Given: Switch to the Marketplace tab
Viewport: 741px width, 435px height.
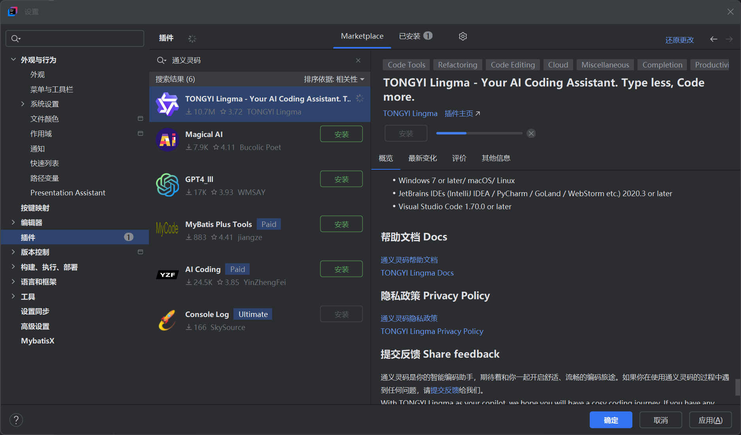Looking at the screenshot, I should coord(362,36).
